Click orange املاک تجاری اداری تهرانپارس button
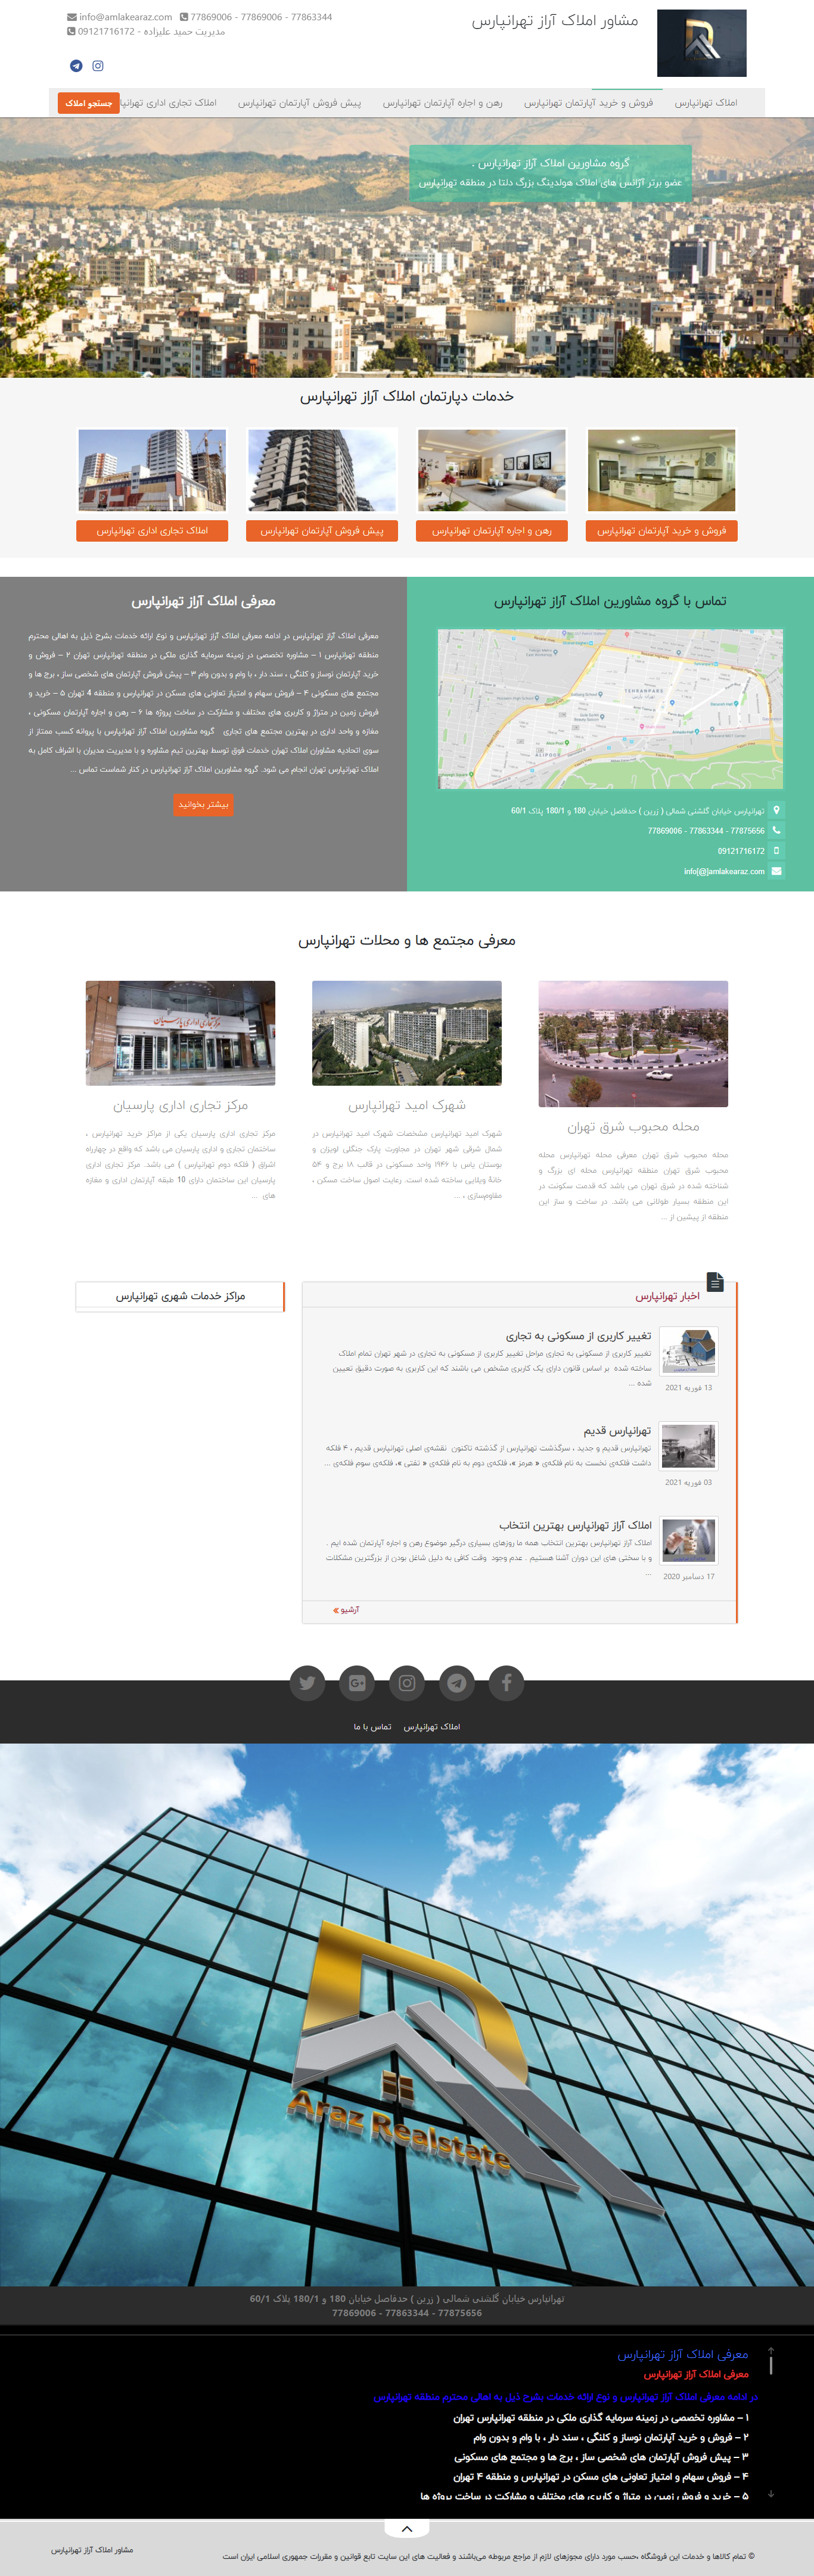Image resolution: width=814 pixels, height=2576 pixels. click(152, 531)
